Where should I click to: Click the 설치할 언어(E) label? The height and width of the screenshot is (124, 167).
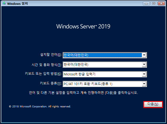[51, 54]
